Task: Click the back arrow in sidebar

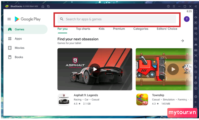Action: point(196,102)
